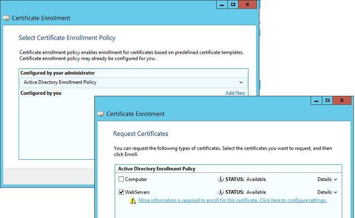This screenshot has height=218, width=355.
Task: Click the Active Directory Enrollment Policy group header
Action: pos(157,169)
